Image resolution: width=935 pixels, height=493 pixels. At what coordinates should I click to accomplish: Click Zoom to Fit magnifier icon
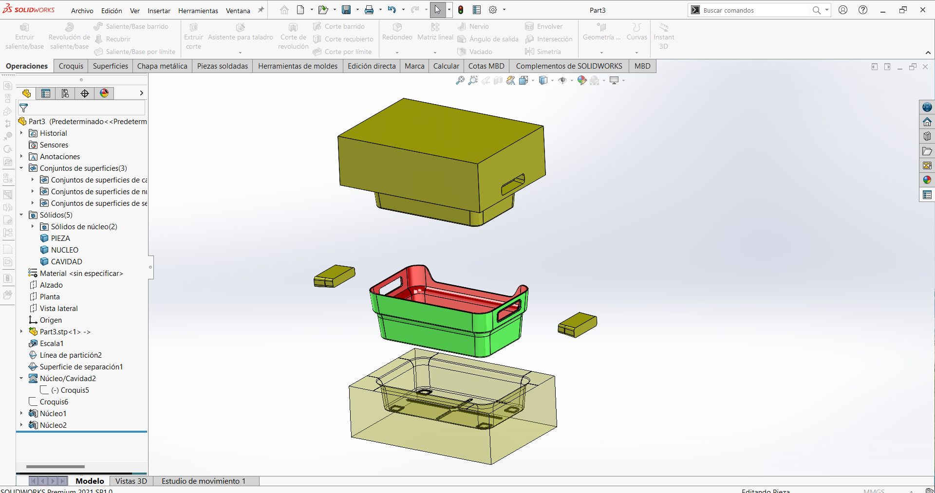coord(460,80)
